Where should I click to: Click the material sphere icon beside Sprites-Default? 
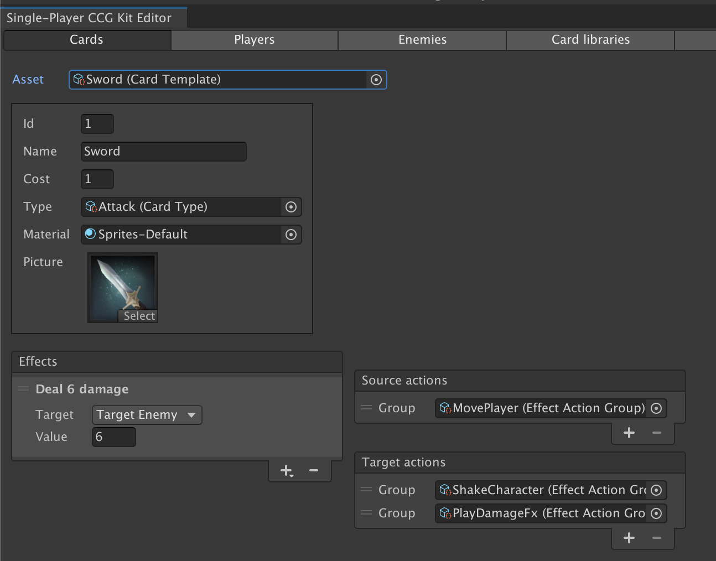[90, 234]
